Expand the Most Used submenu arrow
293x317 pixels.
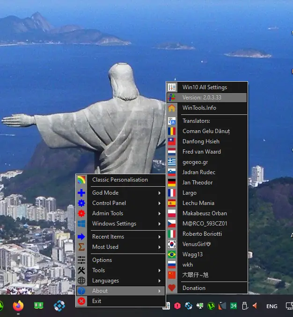160,247
